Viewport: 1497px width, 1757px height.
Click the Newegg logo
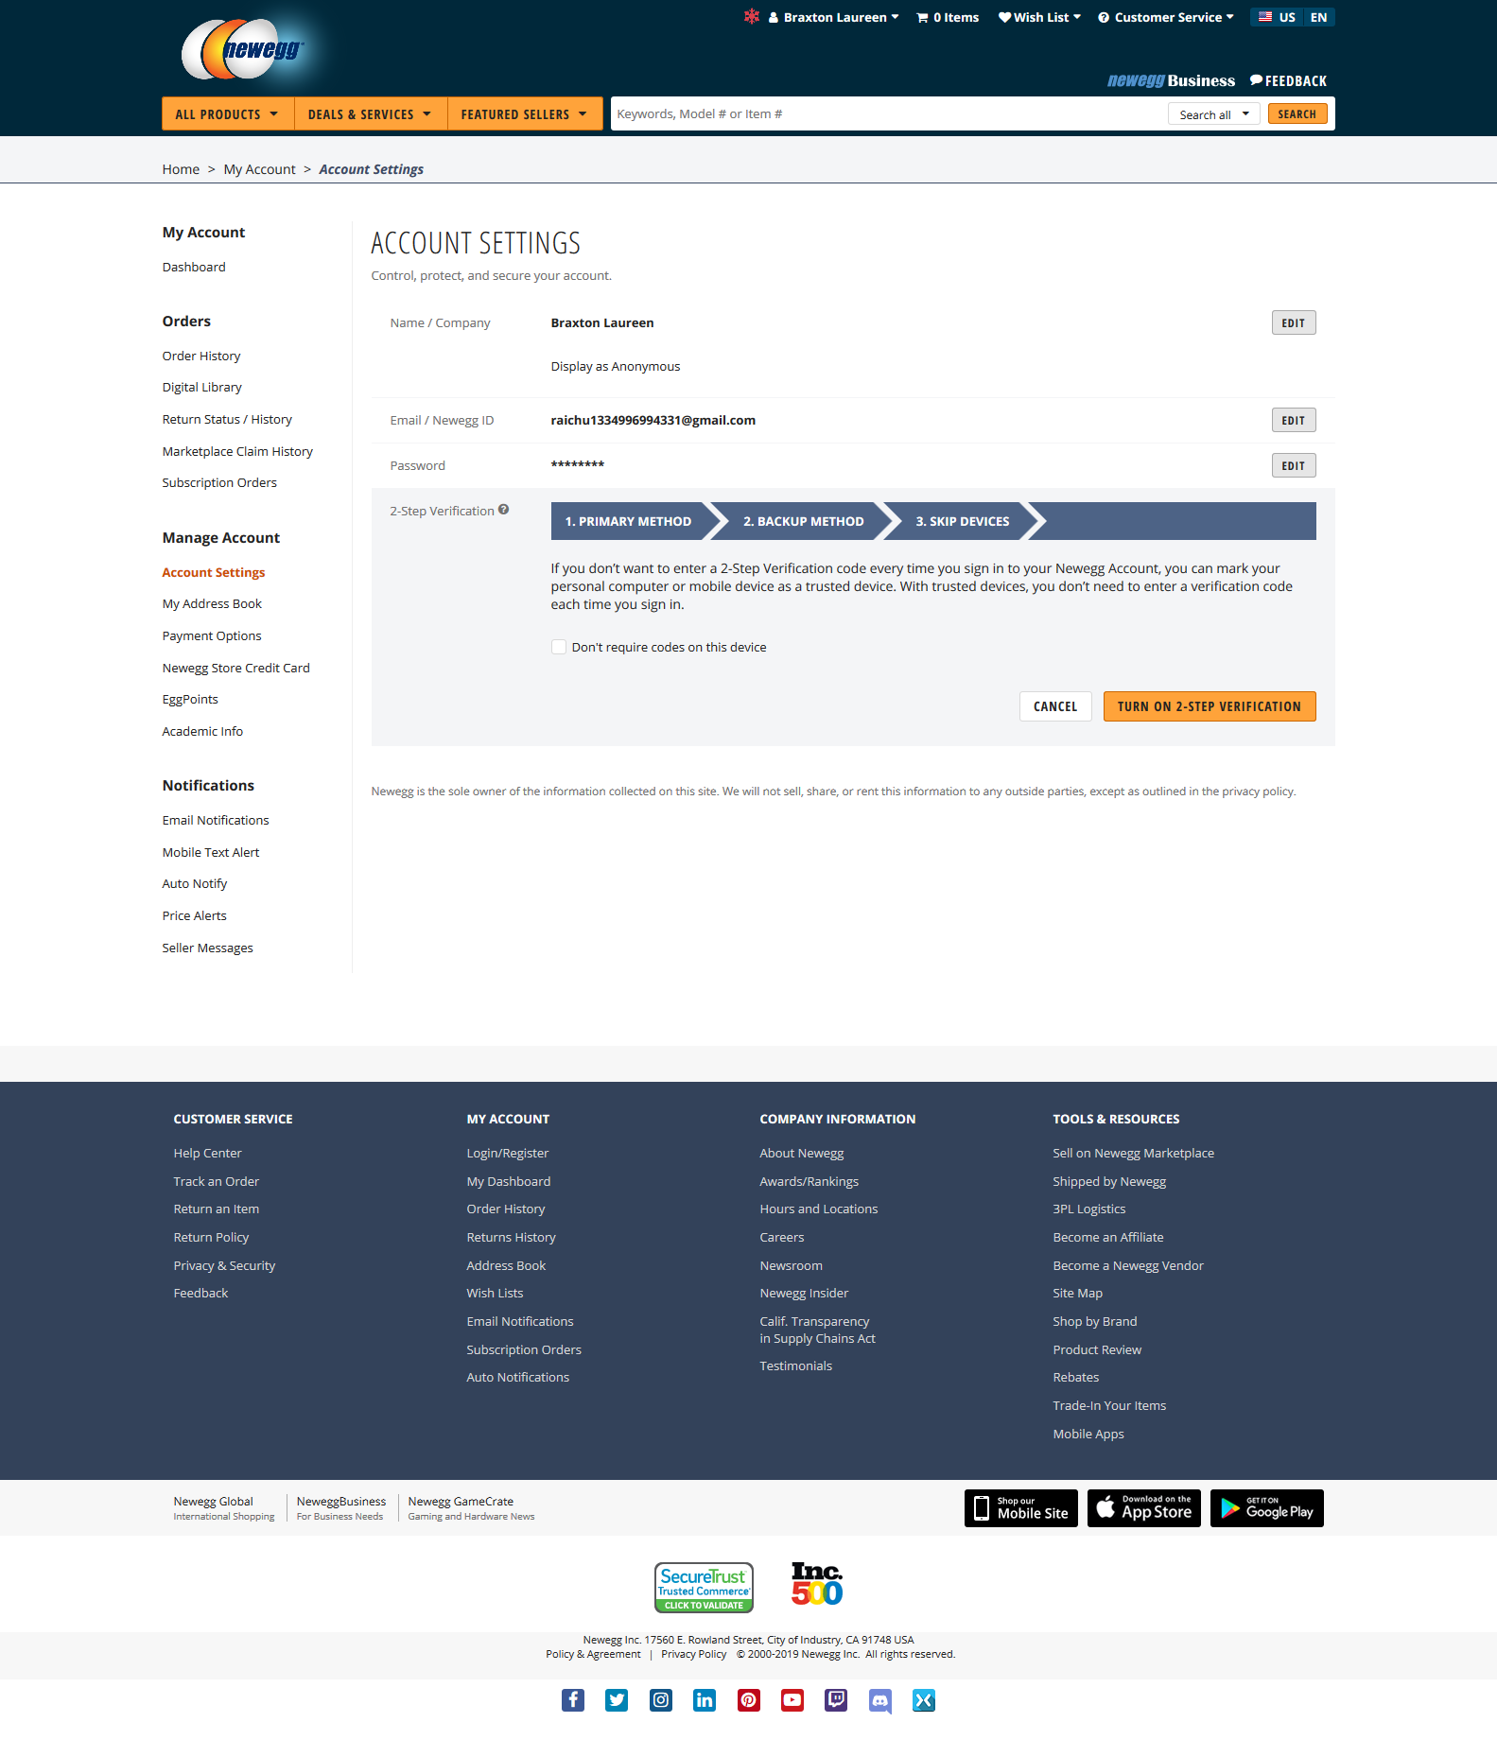(244, 50)
